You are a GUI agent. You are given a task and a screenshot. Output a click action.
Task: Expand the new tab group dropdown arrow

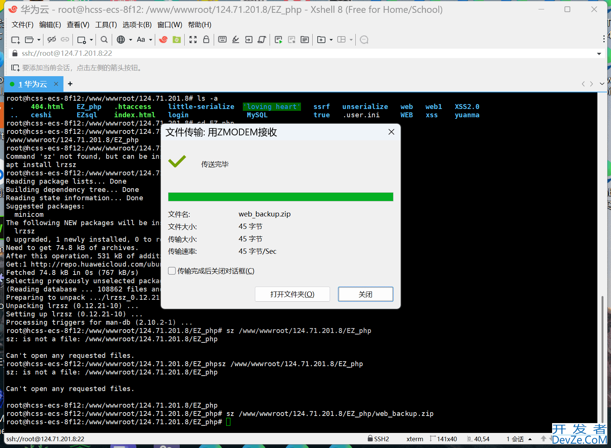(331, 40)
